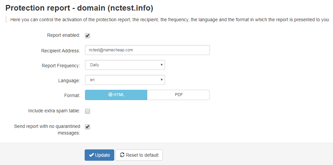The height and width of the screenshot is (165, 333).
Task: Click the Recipient Address input field
Action: click(x=147, y=50)
